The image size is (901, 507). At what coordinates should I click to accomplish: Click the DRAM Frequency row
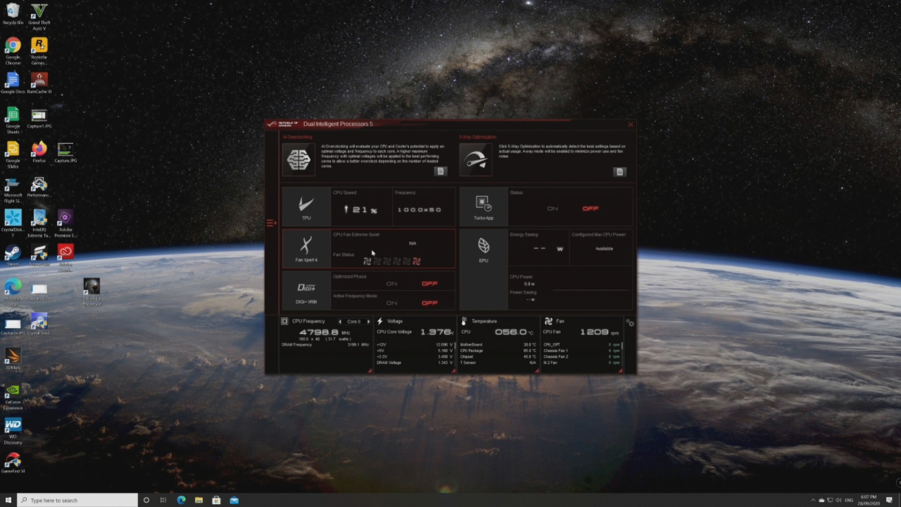[325, 345]
